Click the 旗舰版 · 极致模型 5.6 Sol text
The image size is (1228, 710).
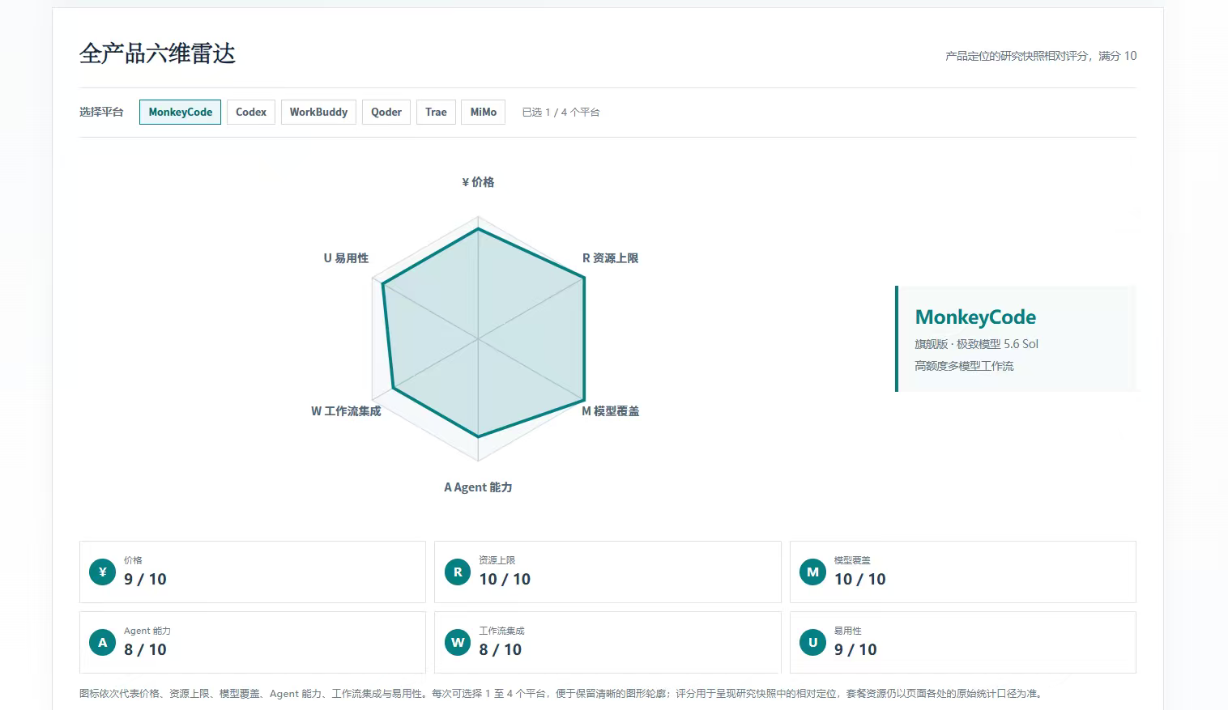point(976,344)
